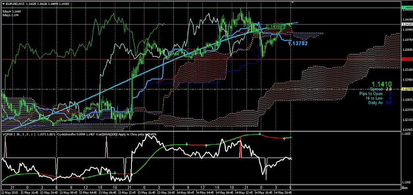Click yellow up arrow near 14 May 04:45
Screen dimensions: 413x195
tap(206, 145)
